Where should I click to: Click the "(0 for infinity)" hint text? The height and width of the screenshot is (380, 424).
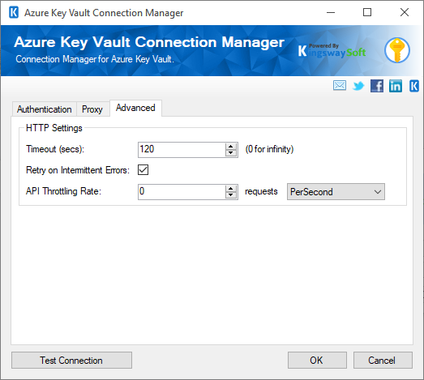click(269, 149)
